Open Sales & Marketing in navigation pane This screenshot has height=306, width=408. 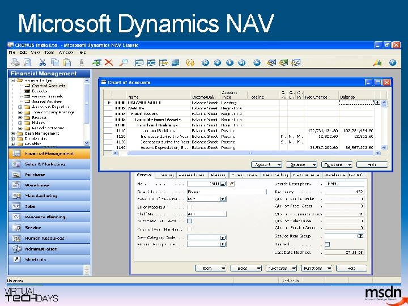pyautogui.click(x=49, y=164)
